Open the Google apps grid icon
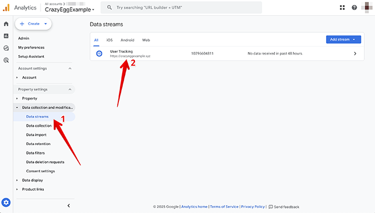 (x=342, y=8)
